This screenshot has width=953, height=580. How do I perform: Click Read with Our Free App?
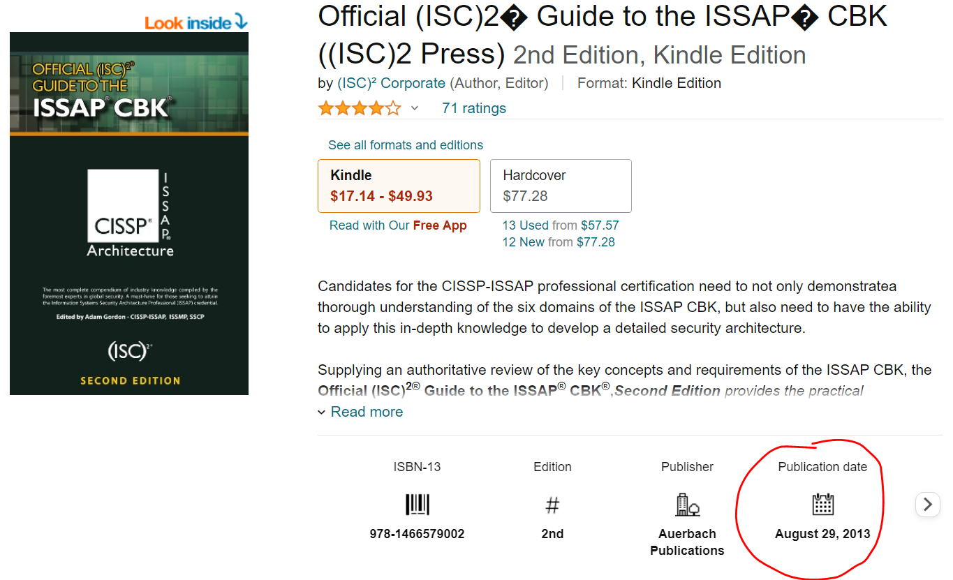click(x=399, y=226)
